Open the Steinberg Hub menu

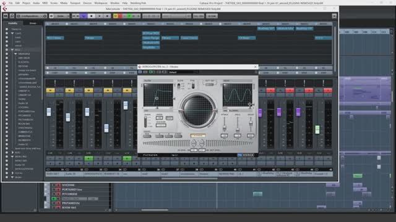[138, 3]
